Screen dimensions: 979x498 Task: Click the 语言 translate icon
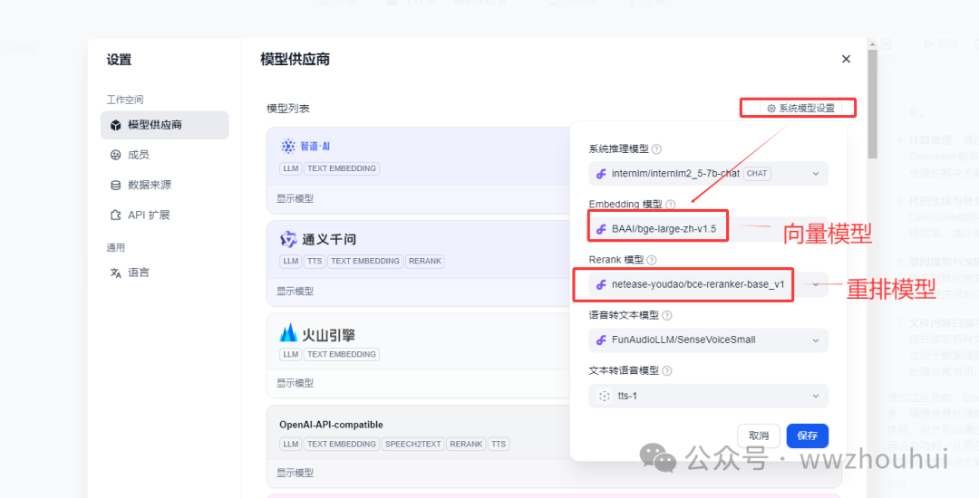pyautogui.click(x=115, y=273)
